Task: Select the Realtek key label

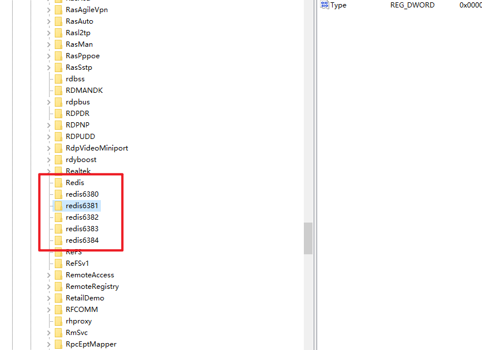Action: coord(78,171)
